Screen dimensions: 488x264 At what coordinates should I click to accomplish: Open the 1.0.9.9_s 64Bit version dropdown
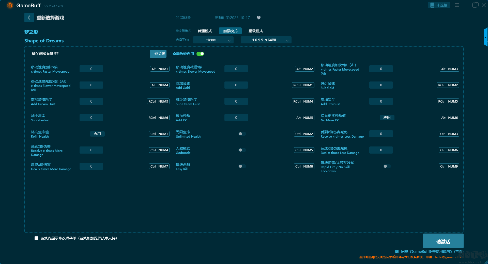pos(266,40)
